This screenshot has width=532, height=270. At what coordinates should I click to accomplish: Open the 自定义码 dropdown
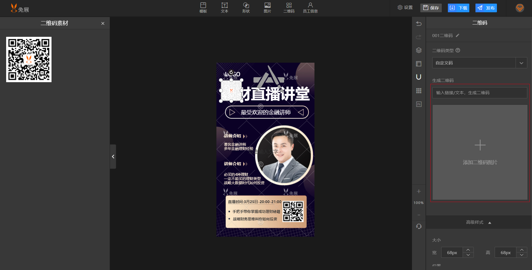pyautogui.click(x=480, y=63)
